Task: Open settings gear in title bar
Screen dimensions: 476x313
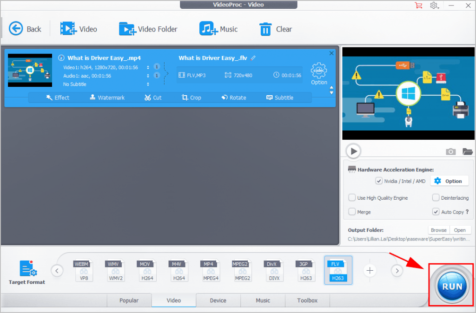Action: point(434,5)
